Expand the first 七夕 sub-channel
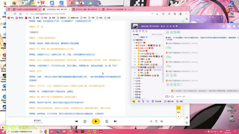The height and width of the screenshot is (134, 239). [134, 78]
